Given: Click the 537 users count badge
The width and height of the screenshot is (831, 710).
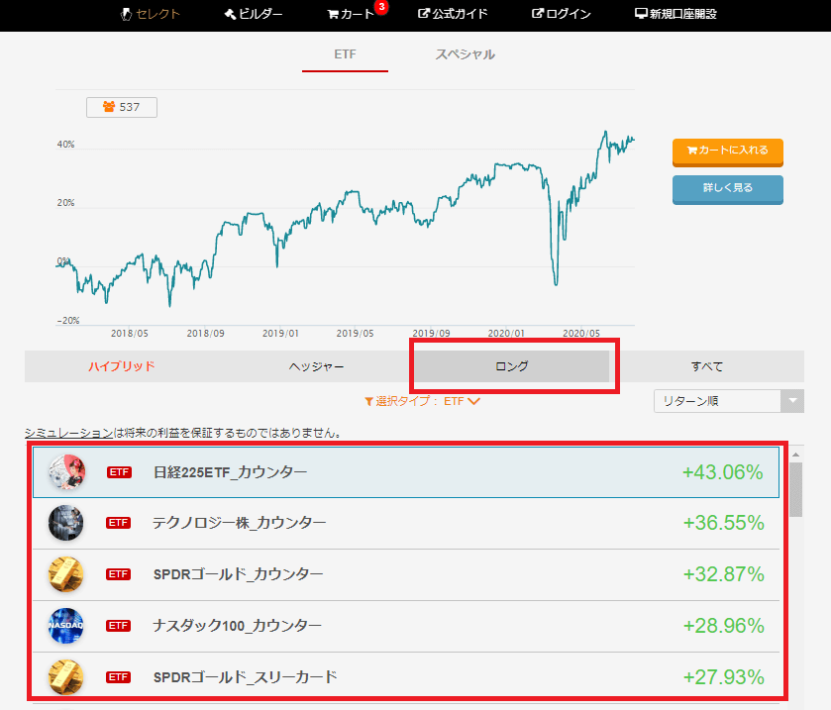Looking at the screenshot, I should pos(122,107).
